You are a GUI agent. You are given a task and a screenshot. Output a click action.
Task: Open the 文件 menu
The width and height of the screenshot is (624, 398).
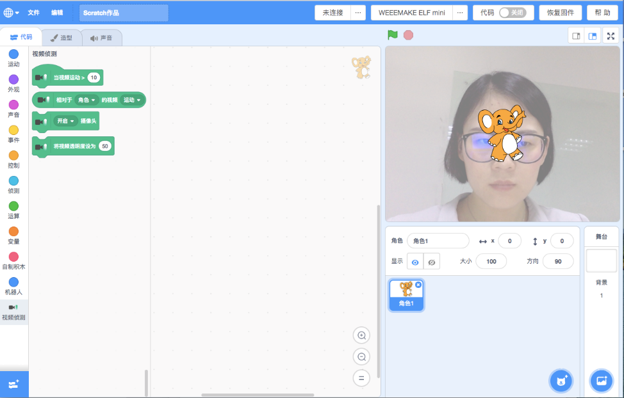(x=33, y=13)
